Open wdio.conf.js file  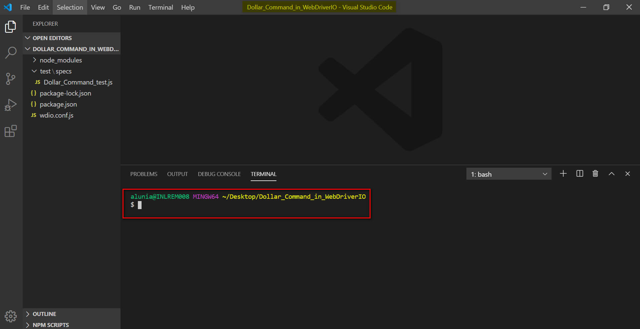pos(56,115)
